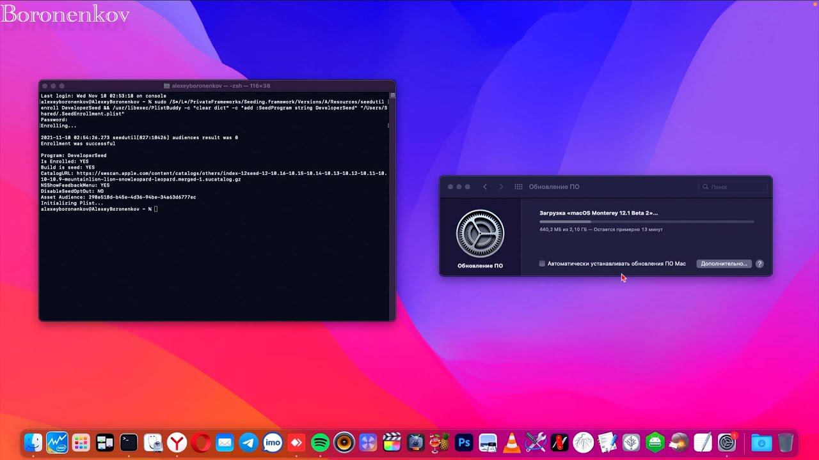This screenshot has height=460, width=819.
Task: Launch VLC media player from the Dock
Action: [x=511, y=442]
